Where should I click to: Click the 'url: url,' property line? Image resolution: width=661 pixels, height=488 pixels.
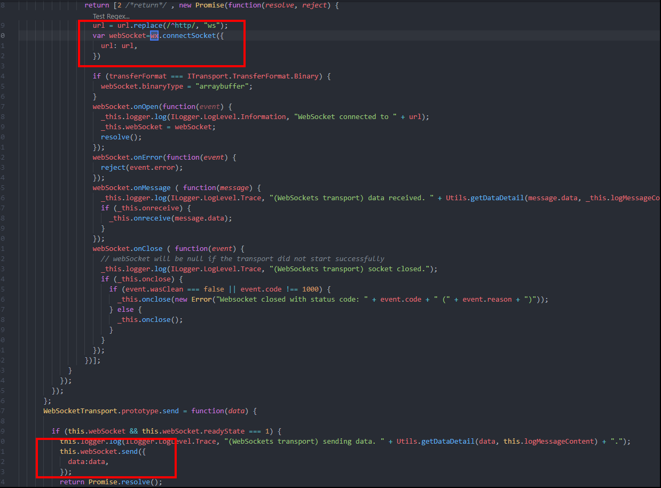coord(119,45)
